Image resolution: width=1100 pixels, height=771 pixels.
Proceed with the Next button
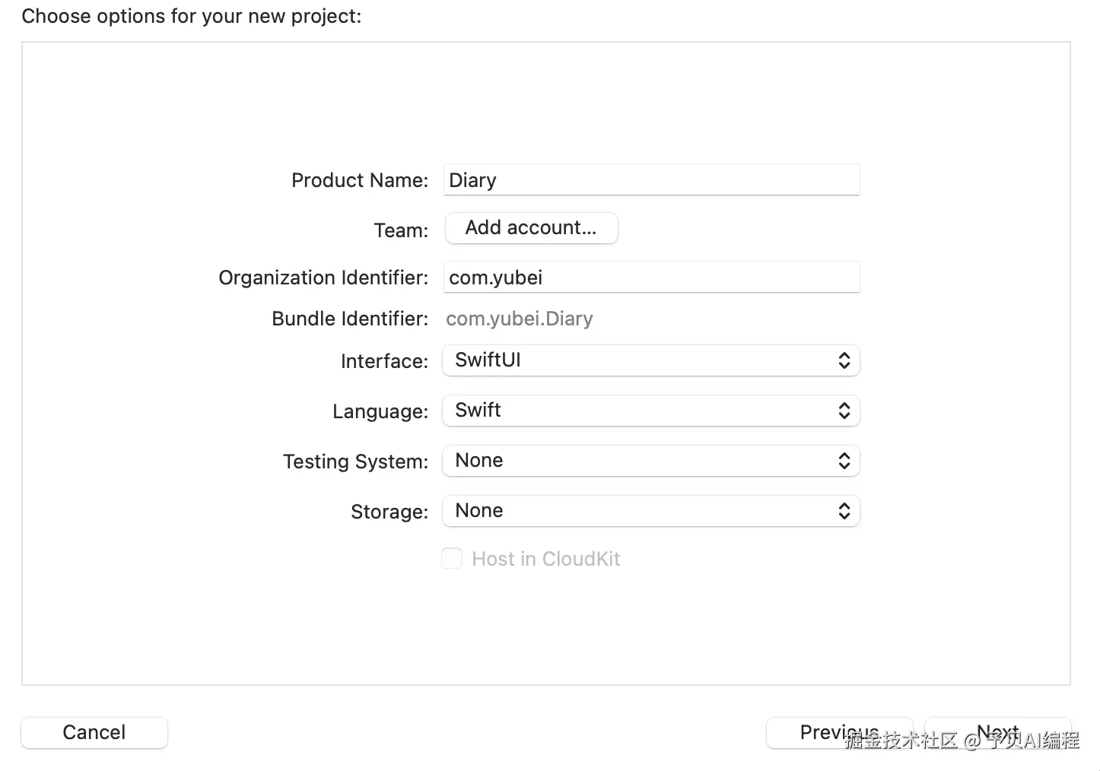pyautogui.click(x=997, y=732)
